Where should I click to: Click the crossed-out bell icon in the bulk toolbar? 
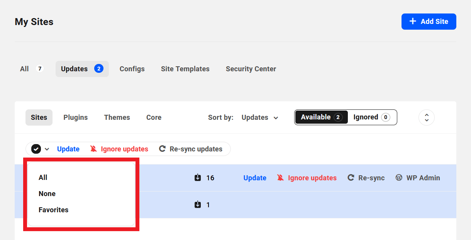click(93, 149)
